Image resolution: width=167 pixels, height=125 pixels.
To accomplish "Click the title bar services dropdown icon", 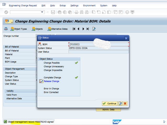I will point(9,21).
